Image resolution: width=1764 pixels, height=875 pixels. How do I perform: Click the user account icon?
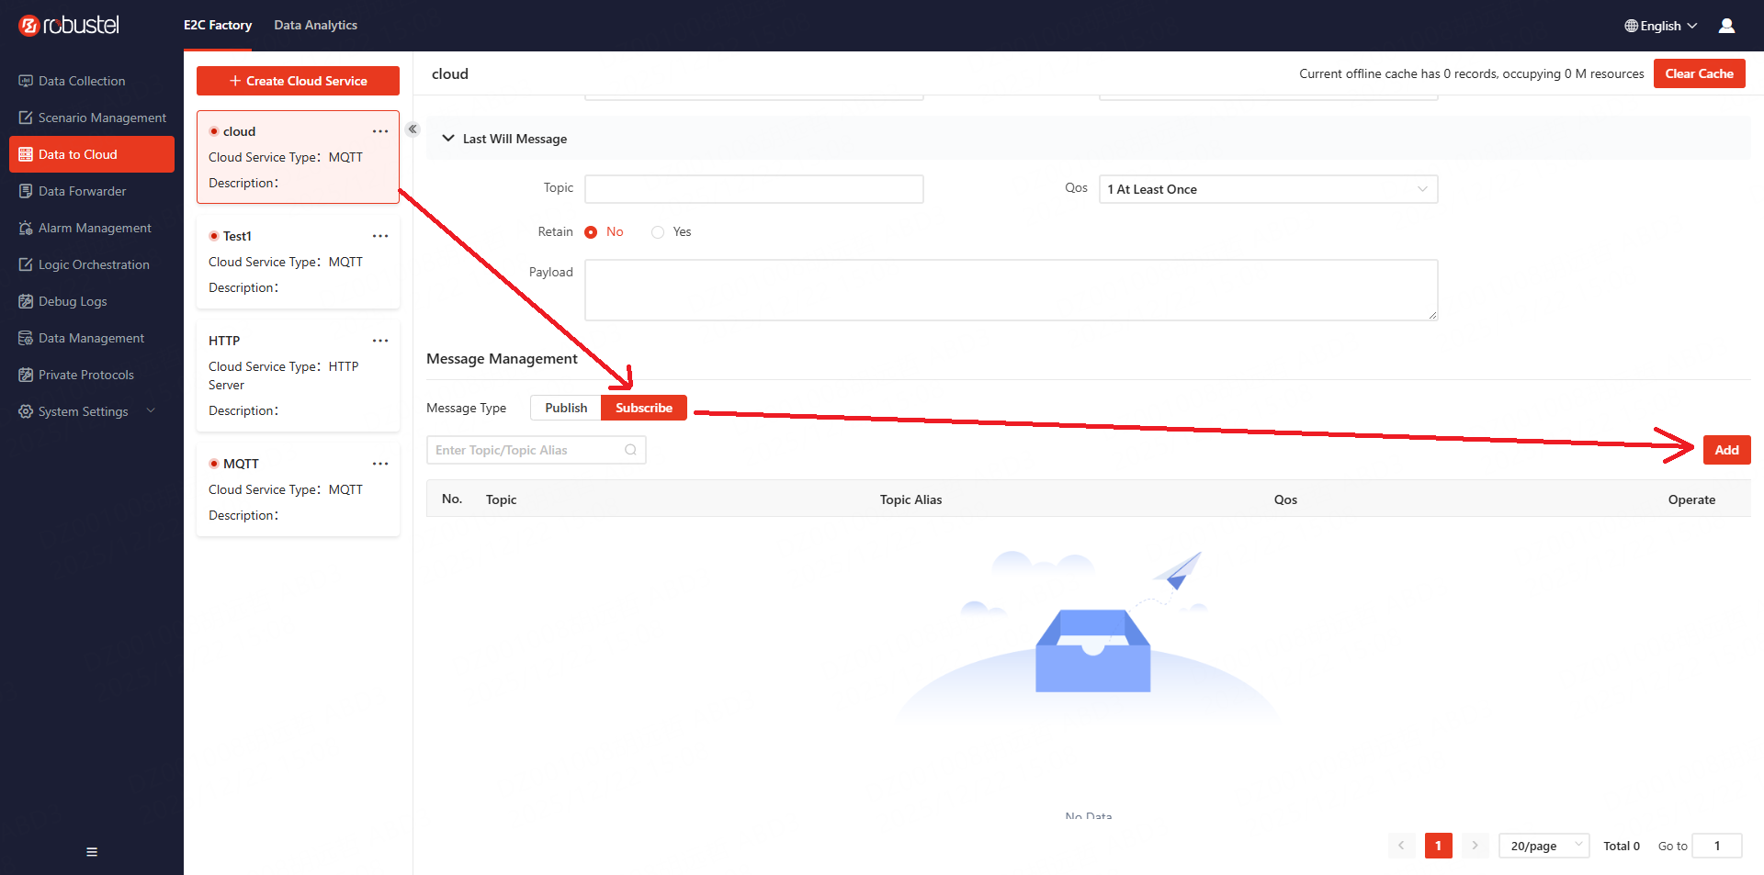click(x=1726, y=26)
